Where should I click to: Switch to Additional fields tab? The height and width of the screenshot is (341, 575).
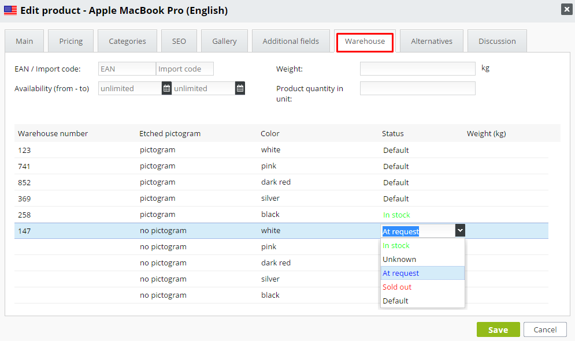[x=291, y=41]
